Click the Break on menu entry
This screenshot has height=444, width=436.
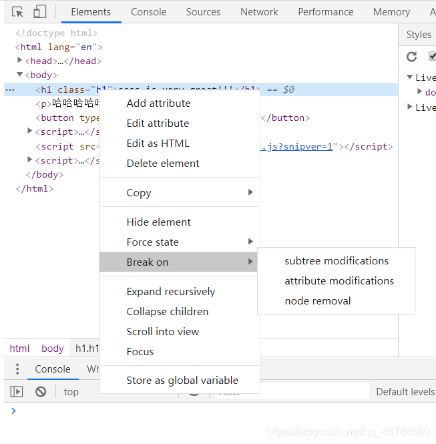(178, 262)
